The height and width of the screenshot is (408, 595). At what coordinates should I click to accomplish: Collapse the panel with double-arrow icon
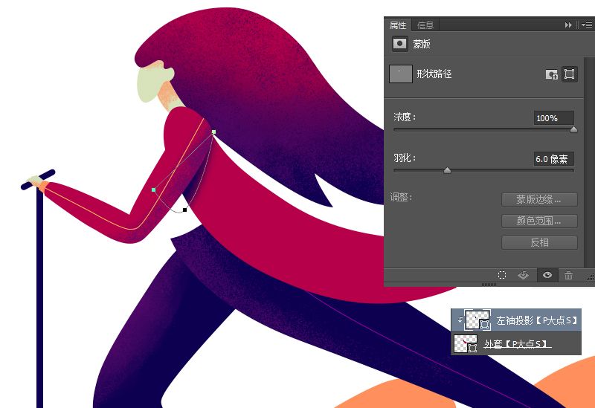[x=569, y=25]
